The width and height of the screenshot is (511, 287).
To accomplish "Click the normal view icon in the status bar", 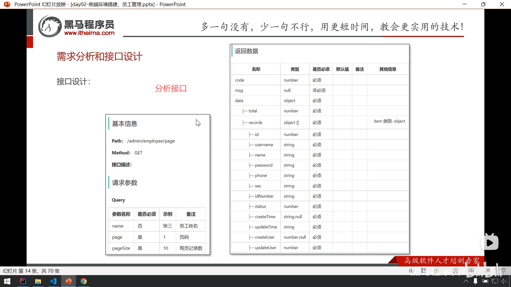I will pos(455,271).
